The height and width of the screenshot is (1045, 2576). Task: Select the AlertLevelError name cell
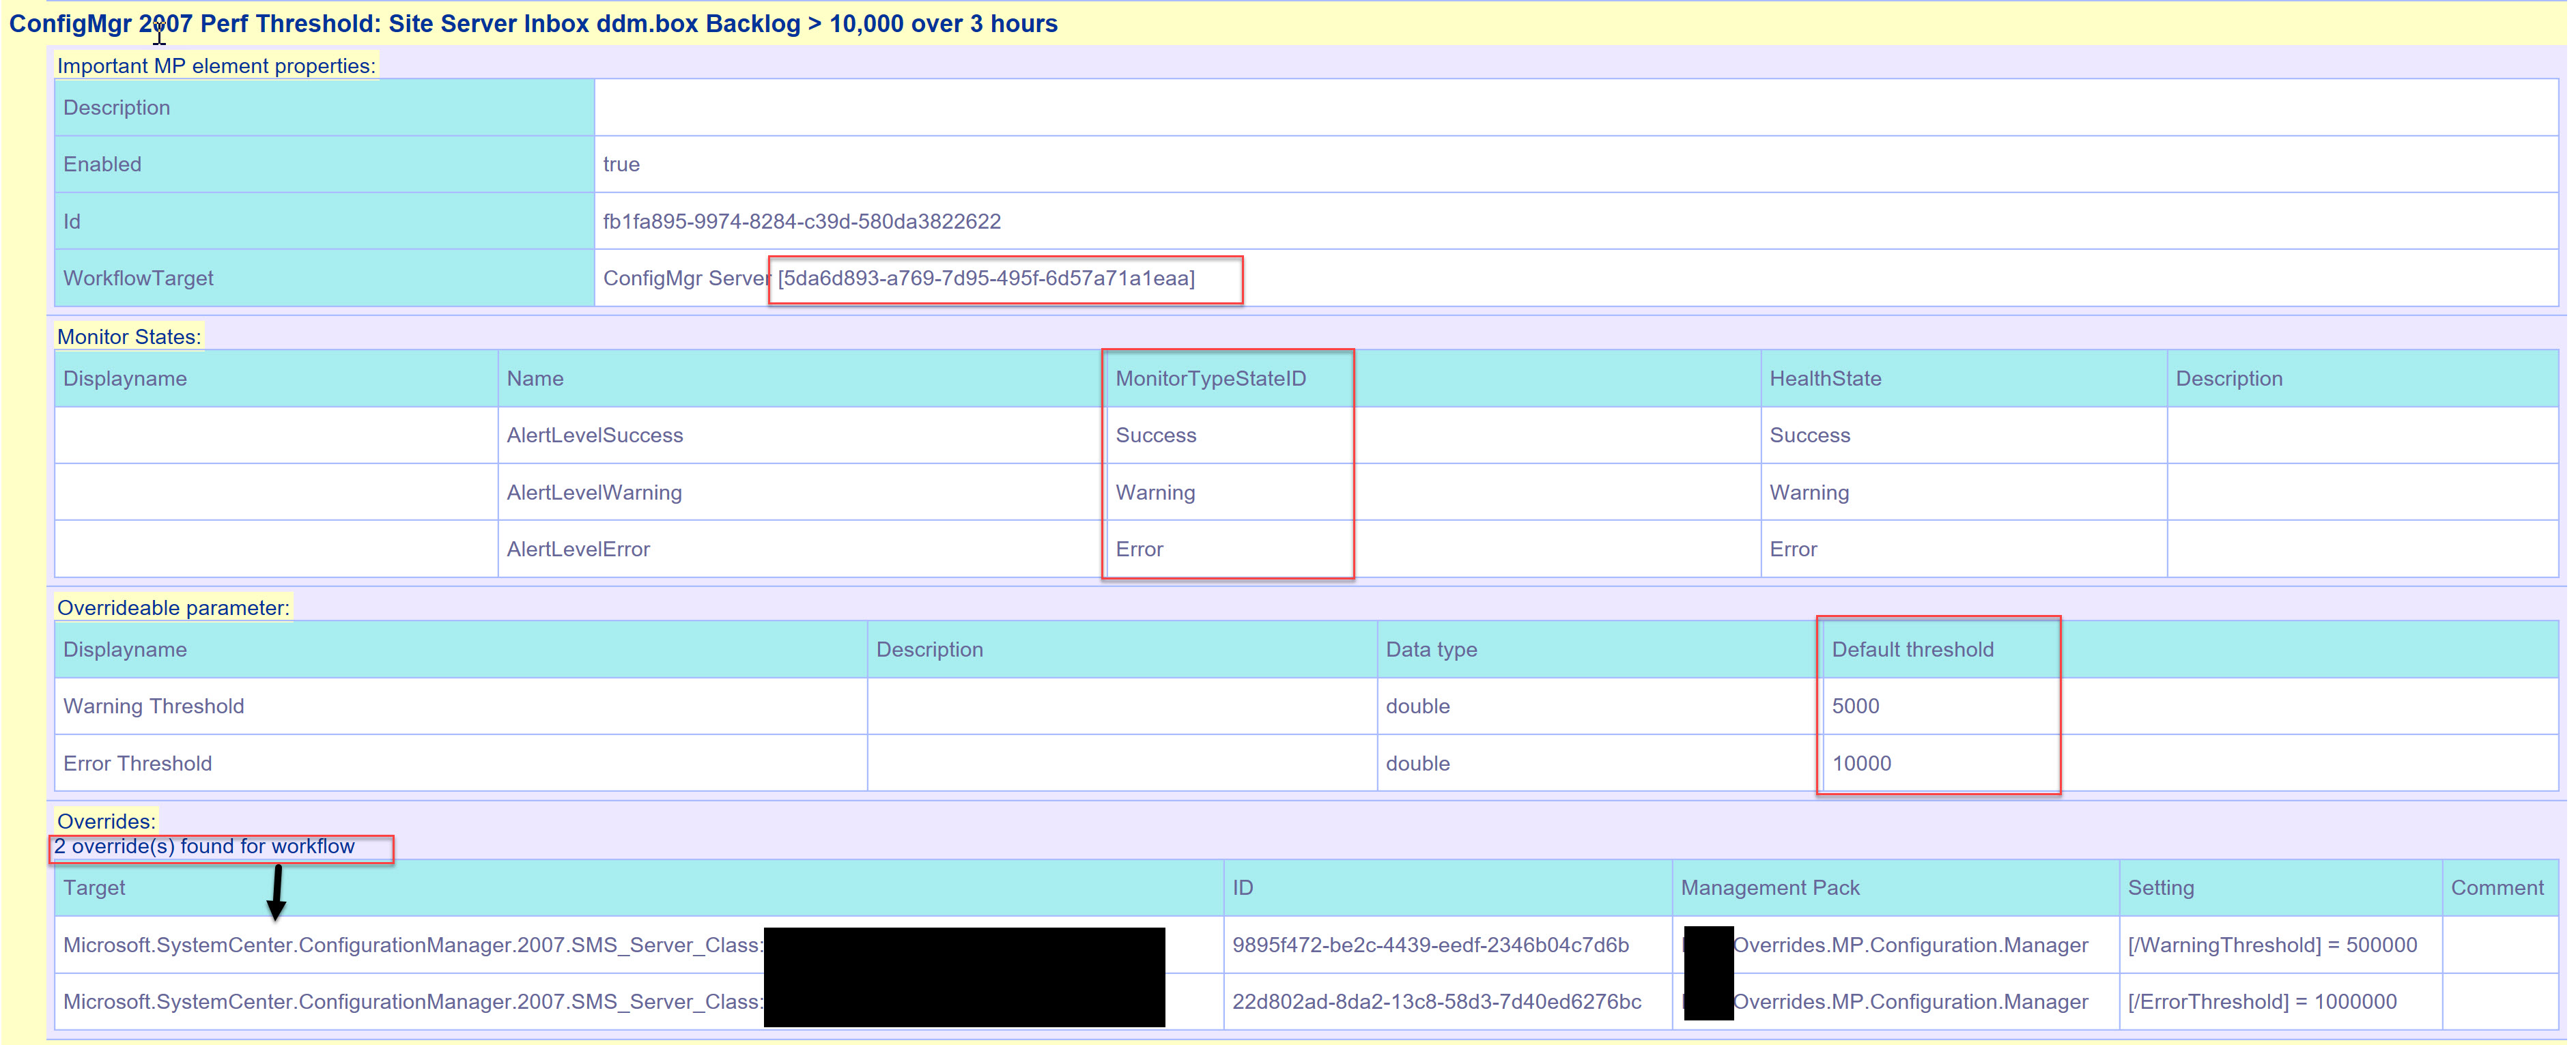(578, 549)
